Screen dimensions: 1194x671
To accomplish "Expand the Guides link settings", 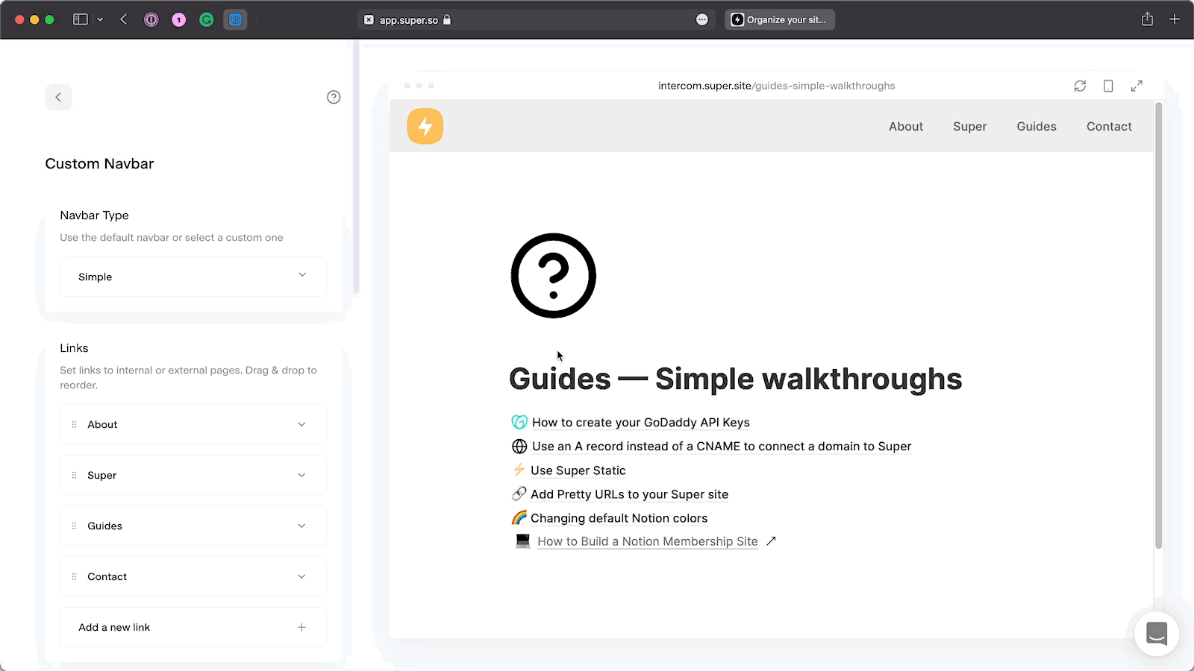I will (301, 526).
